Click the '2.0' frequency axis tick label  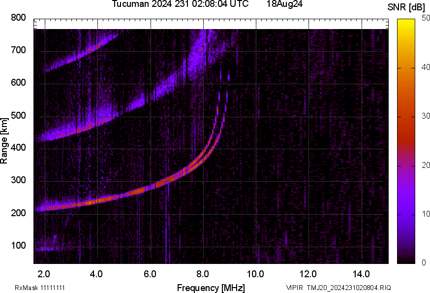click(44, 274)
